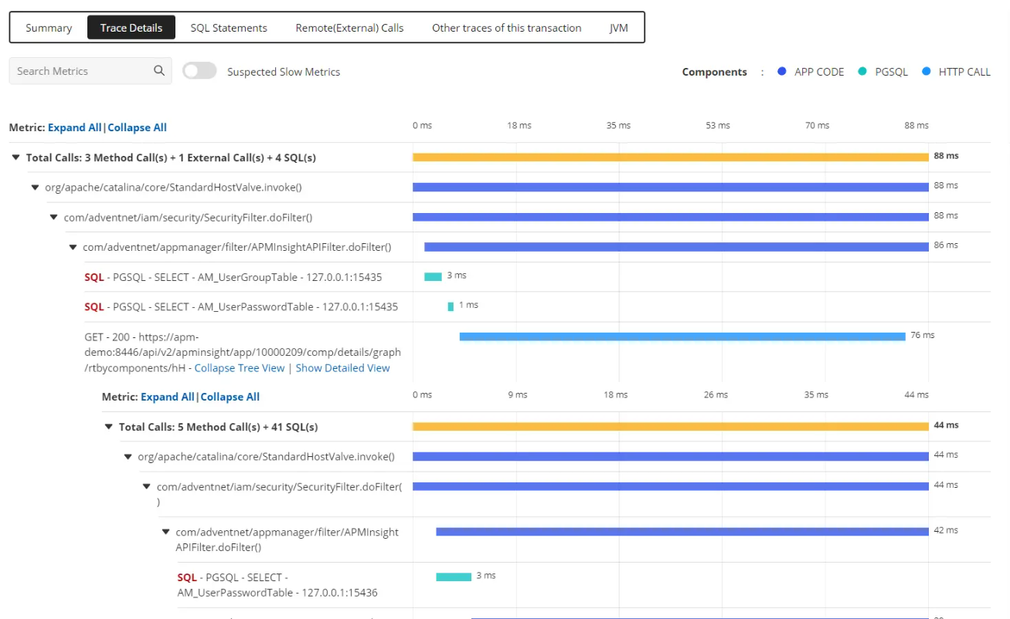1010x619 pixels.
Task: Collapse the top Total Calls row
Action: click(x=15, y=157)
